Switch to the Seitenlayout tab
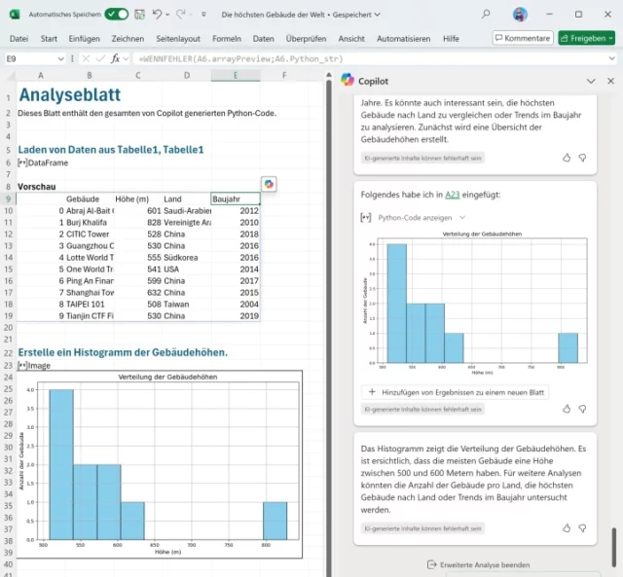The height and width of the screenshot is (577, 623). (x=178, y=39)
